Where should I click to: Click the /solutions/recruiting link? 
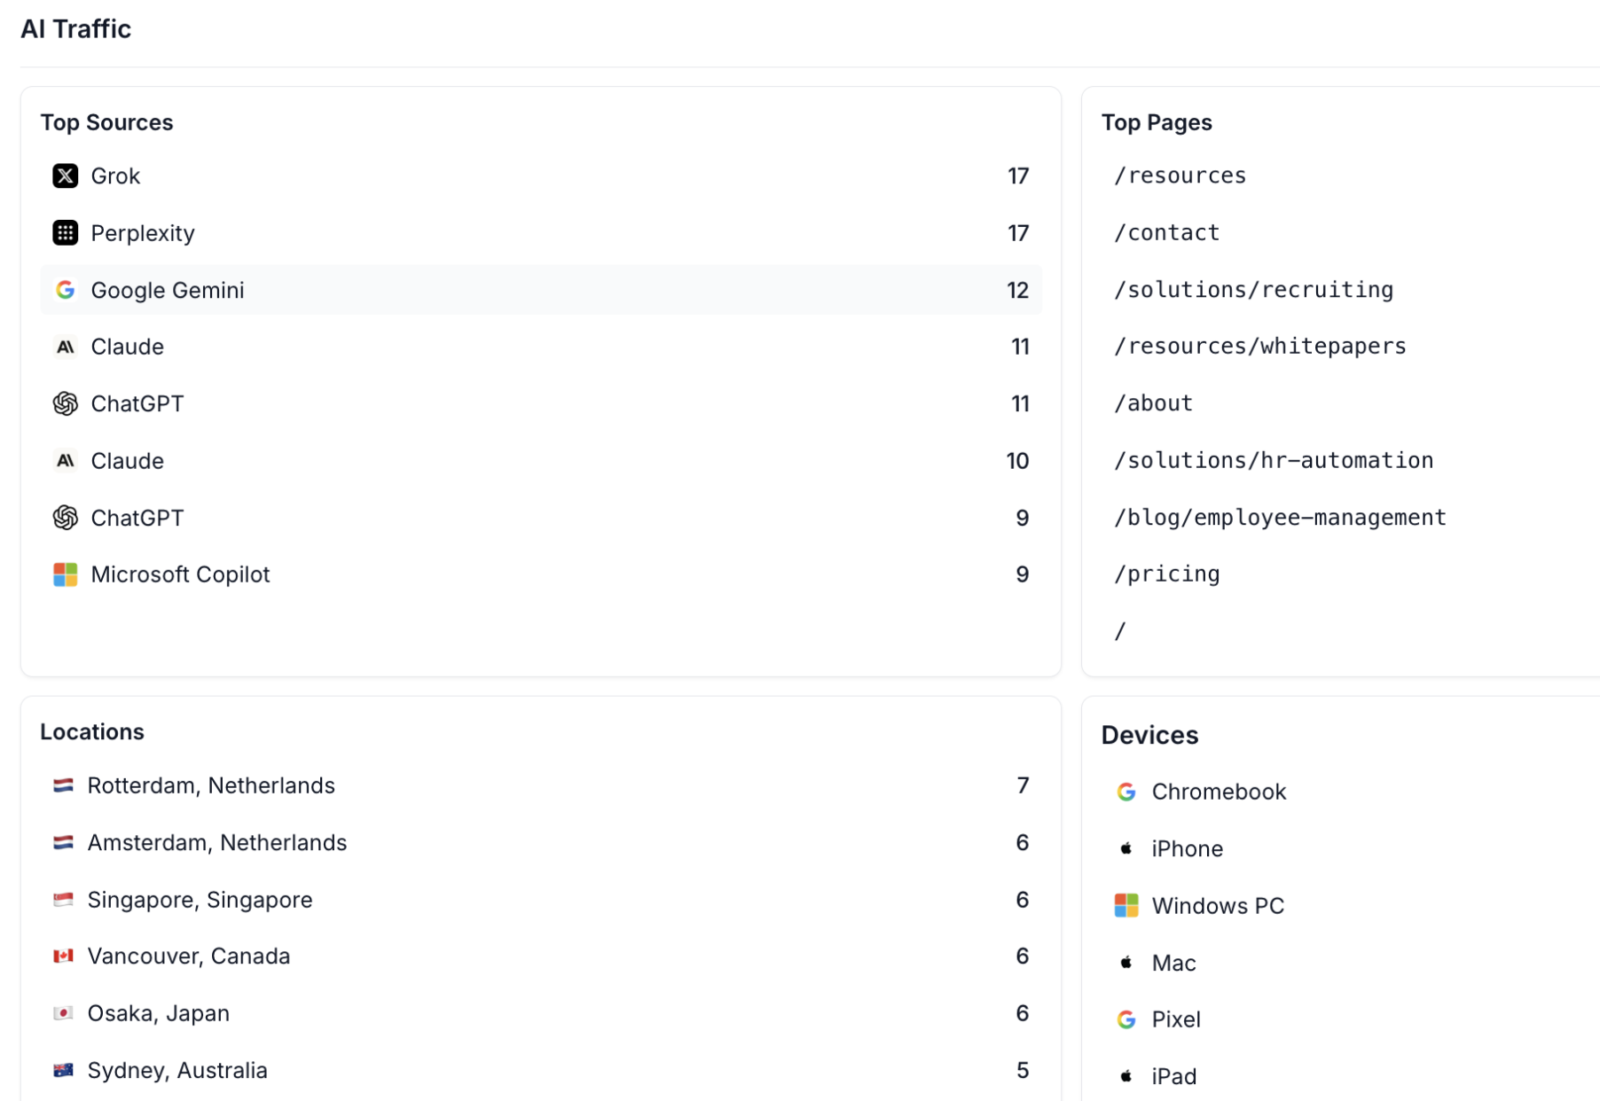[1253, 289]
